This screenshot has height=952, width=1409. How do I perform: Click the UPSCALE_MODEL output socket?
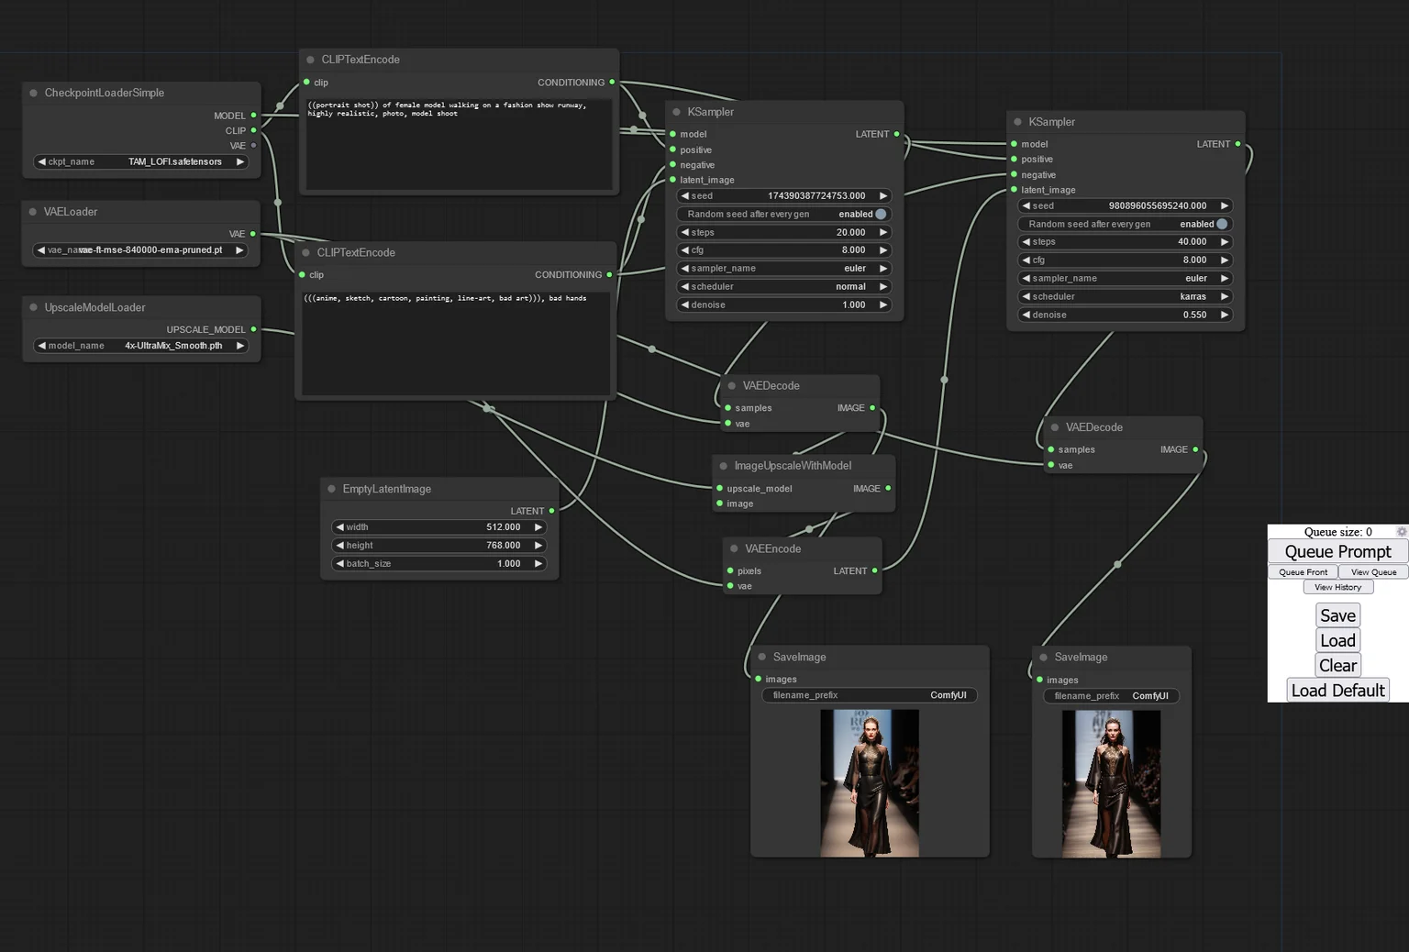click(x=254, y=329)
